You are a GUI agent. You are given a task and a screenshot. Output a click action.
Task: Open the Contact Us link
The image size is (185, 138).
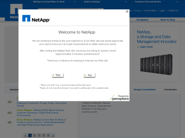pyautogui.click(x=173, y=11)
